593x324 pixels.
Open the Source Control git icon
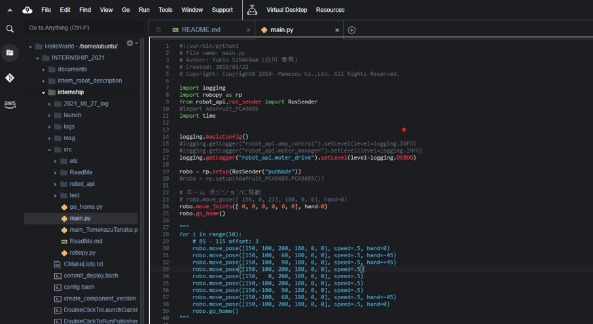(10, 78)
